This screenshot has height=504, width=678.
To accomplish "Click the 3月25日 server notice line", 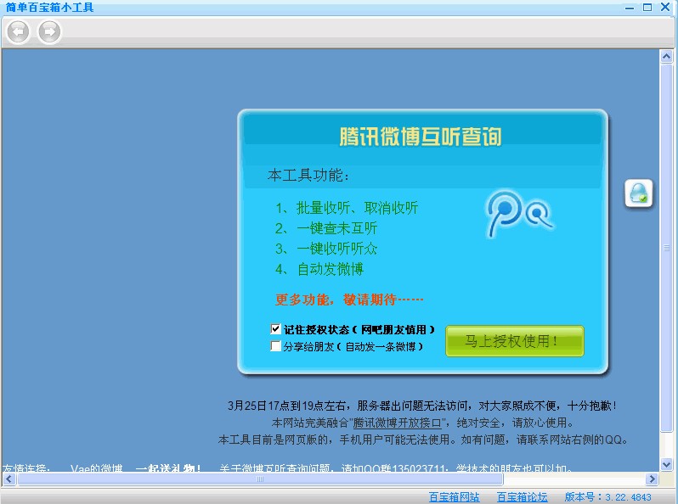I will point(422,406).
